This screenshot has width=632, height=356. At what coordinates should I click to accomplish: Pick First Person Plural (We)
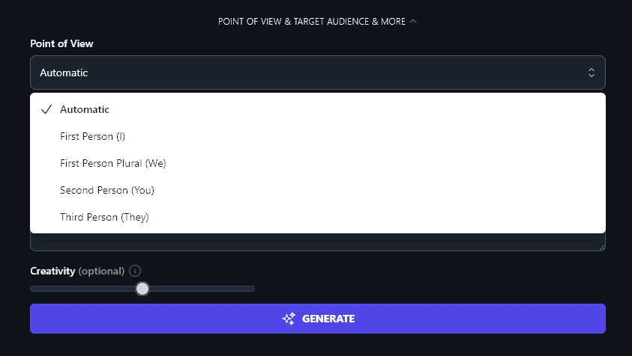pyautogui.click(x=112, y=163)
